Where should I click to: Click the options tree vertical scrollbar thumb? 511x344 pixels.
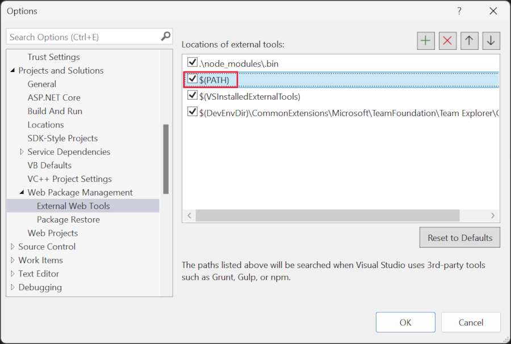166,159
